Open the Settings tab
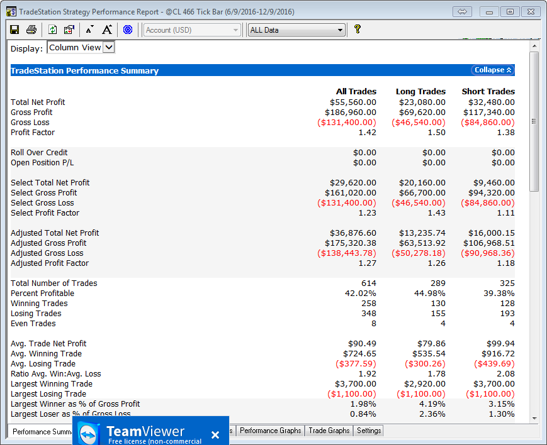The width and height of the screenshot is (547, 445). [x=368, y=431]
